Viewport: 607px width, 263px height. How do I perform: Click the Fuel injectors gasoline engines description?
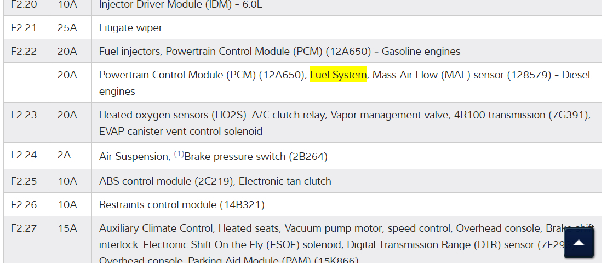coord(279,52)
